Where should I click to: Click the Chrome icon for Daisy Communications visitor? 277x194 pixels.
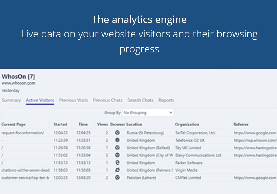(x=117, y=155)
